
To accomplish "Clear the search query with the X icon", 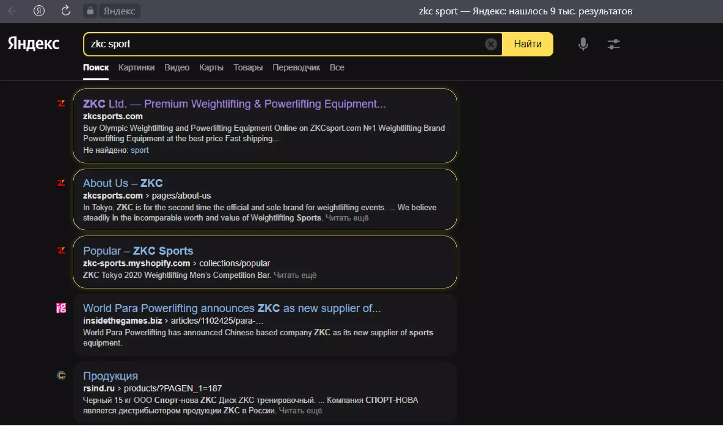I will coord(491,44).
